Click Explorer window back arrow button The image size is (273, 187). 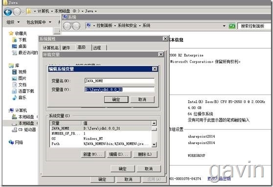coord(8,12)
